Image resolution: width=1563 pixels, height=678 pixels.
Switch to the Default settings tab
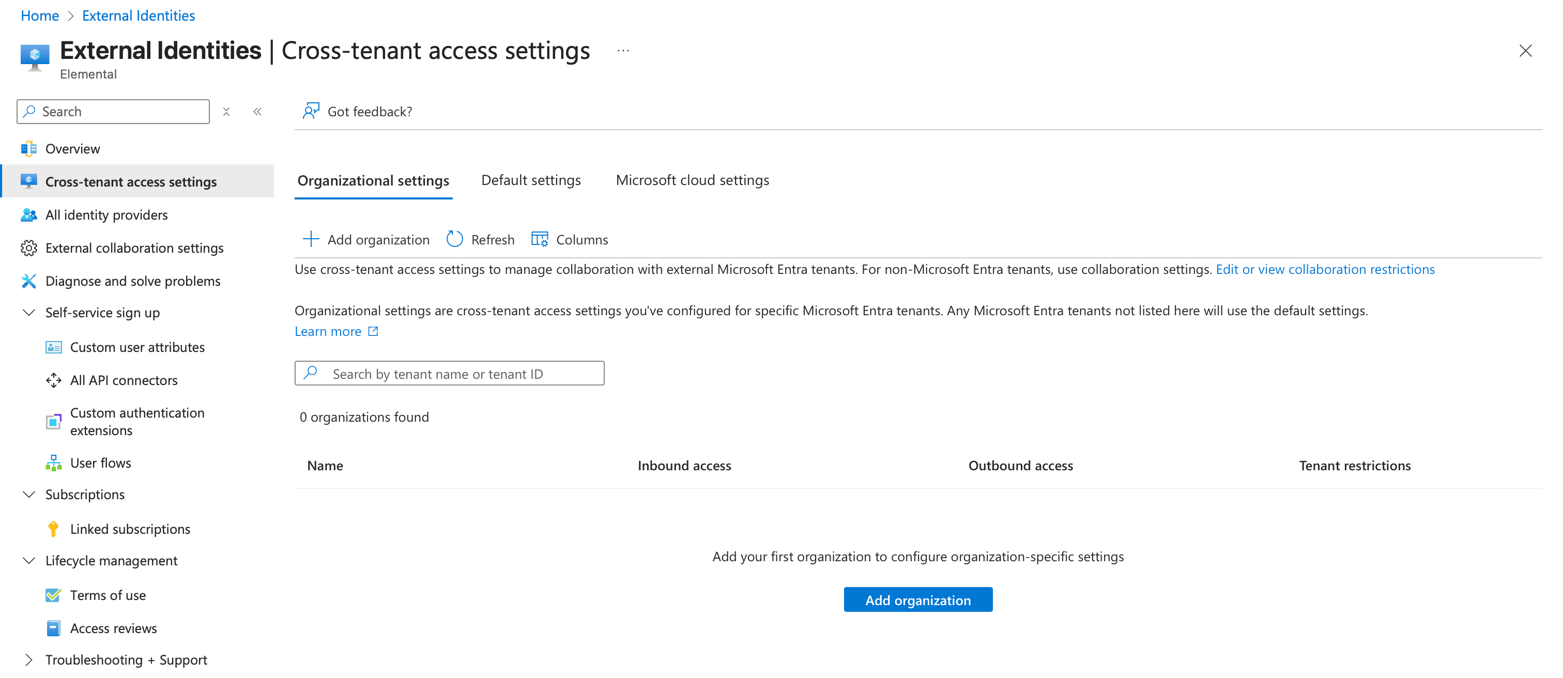531,180
